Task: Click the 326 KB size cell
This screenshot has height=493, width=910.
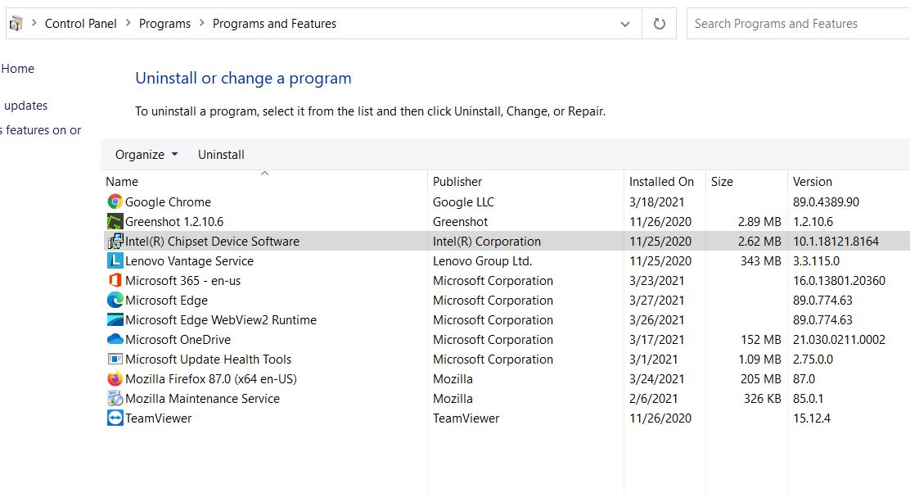Action: (x=763, y=399)
